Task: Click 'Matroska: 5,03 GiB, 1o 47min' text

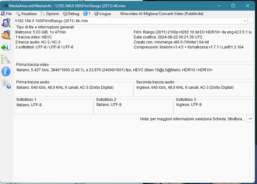Action: [40, 32]
